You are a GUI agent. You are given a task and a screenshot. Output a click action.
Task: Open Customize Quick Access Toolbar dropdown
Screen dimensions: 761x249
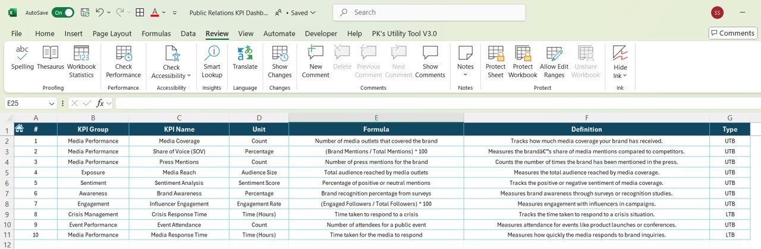(174, 12)
